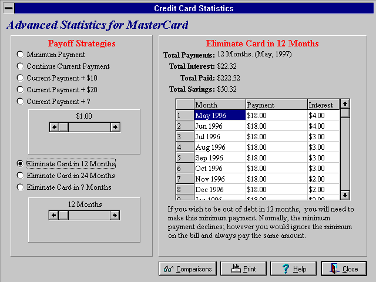Select Eliminate Card in 24 Months
The height and width of the screenshot is (282, 376).
click(x=21, y=176)
